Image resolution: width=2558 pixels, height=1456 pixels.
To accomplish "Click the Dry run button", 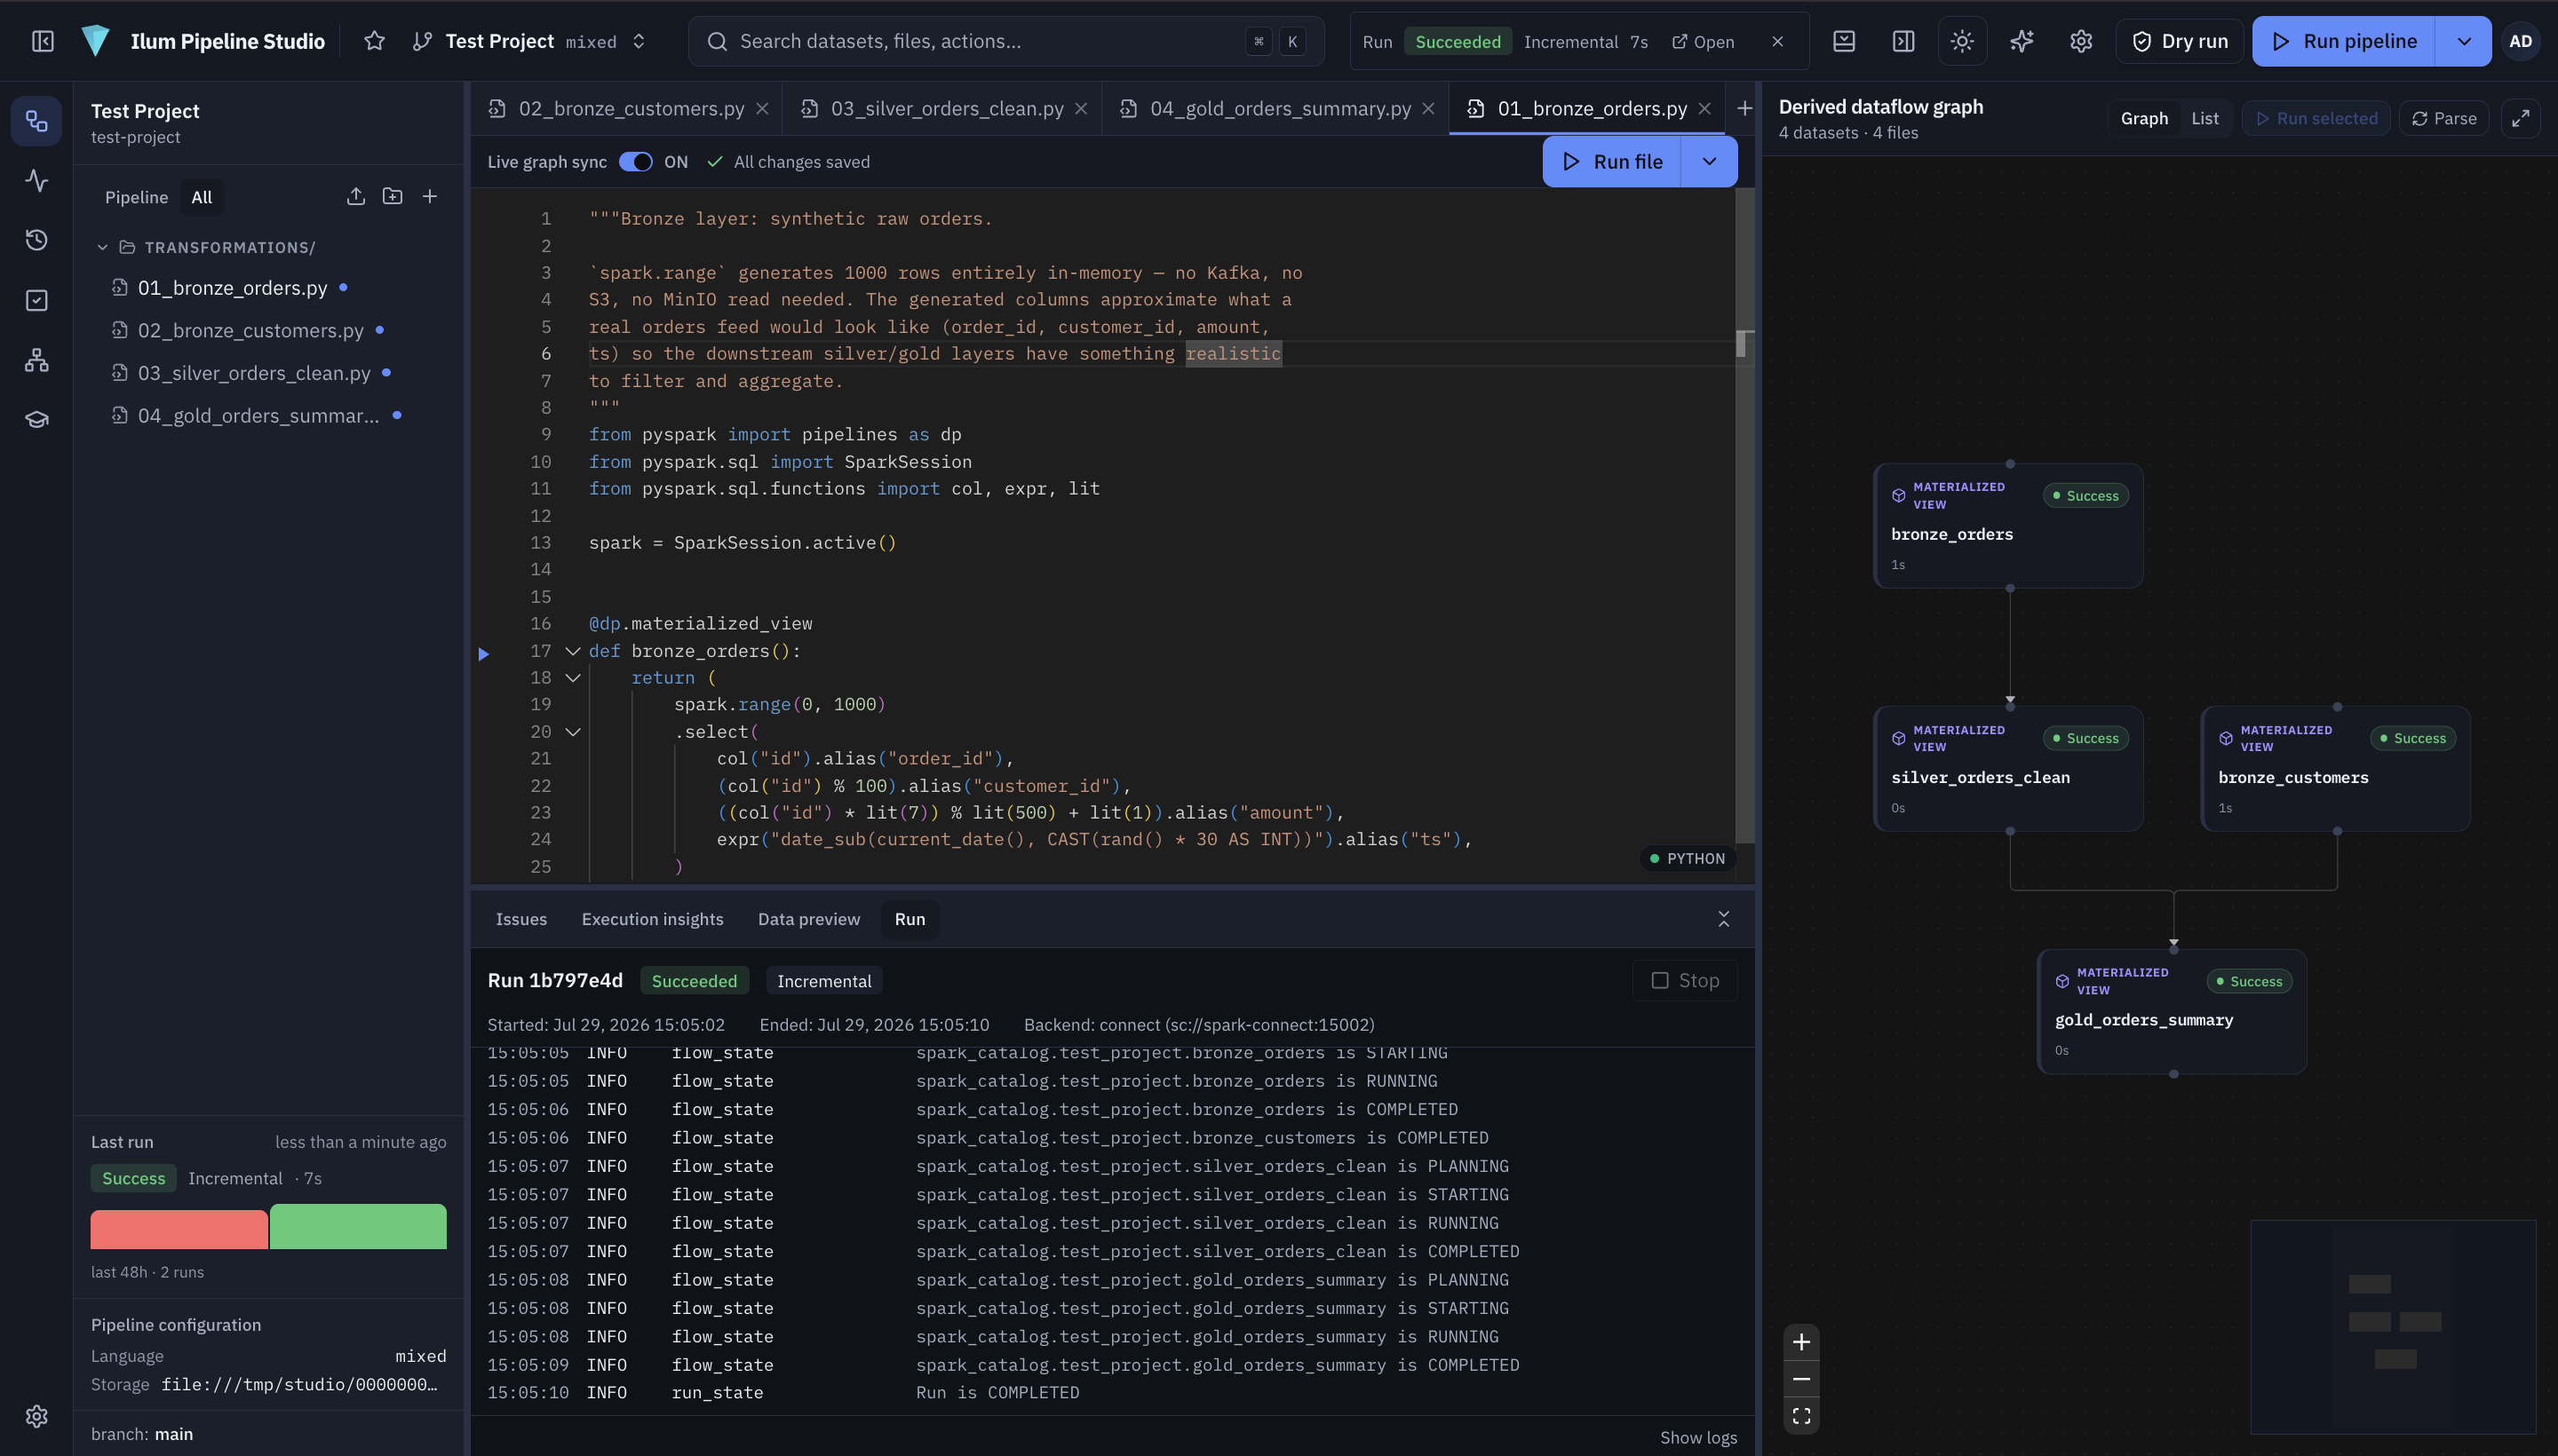I will [2179, 41].
